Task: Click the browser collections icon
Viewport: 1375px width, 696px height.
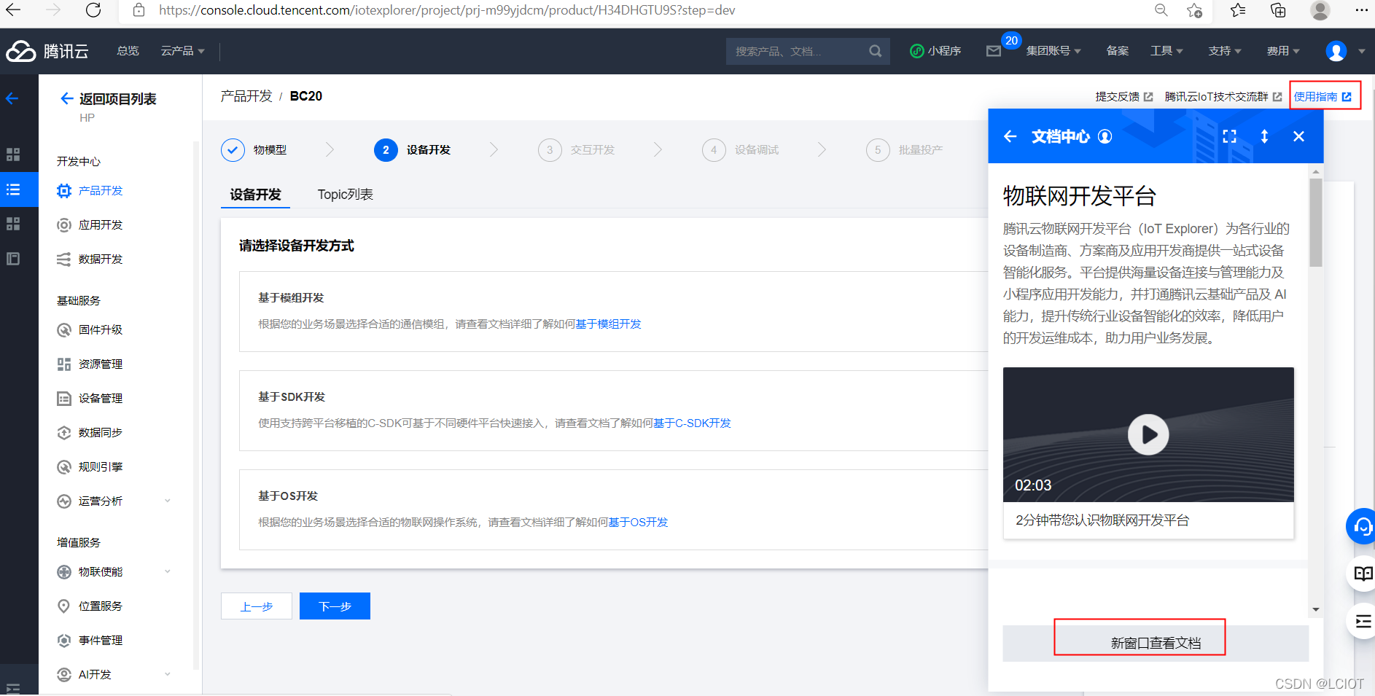Action: [x=1278, y=10]
